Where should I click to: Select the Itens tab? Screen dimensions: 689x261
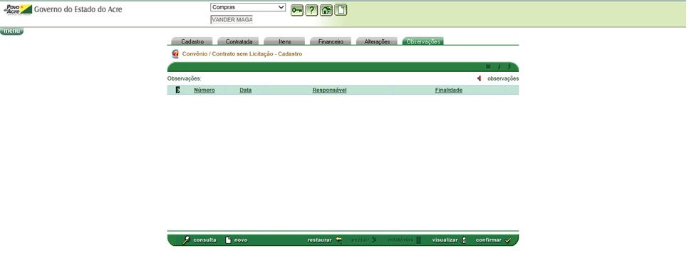click(x=285, y=41)
